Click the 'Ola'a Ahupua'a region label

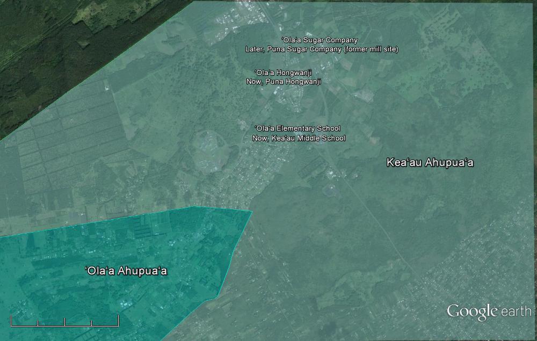(126, 271)
